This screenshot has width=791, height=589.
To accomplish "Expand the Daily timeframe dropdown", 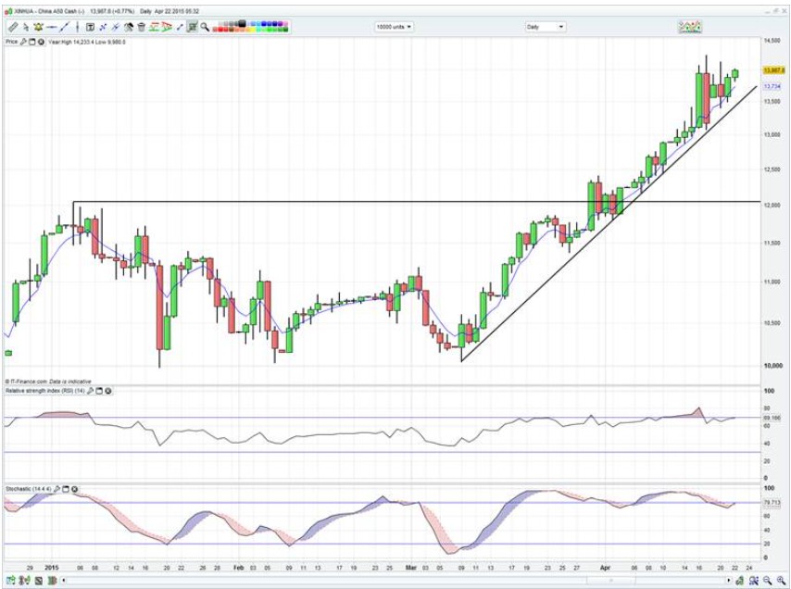I will (x=545, y=27).
